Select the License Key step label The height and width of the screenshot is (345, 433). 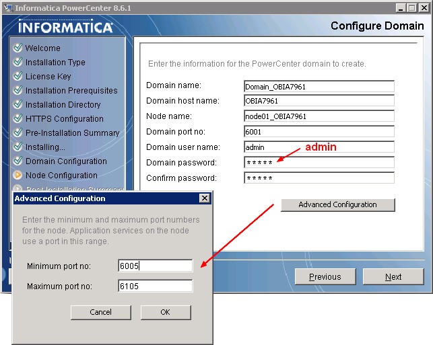click(x=48, y=76)
